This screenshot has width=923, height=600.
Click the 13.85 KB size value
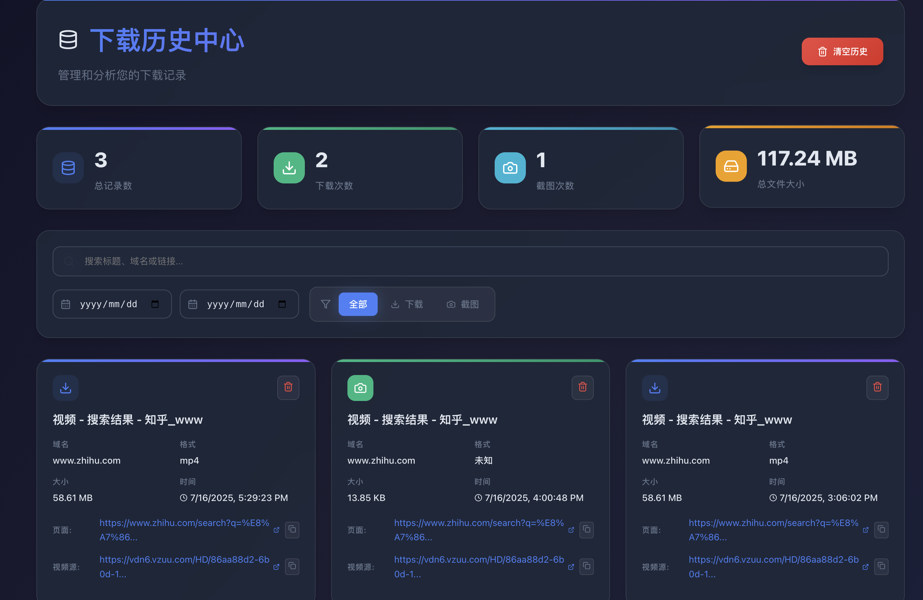[x=366, y=498]
